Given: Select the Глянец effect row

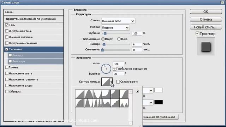Looking at the screenshot, I should [x=34, y=67].
